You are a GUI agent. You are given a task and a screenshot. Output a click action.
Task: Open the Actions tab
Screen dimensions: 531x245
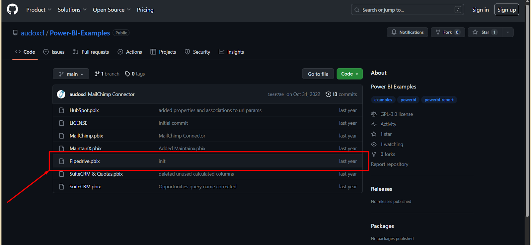pyautogui.click(x=130, y=52)
